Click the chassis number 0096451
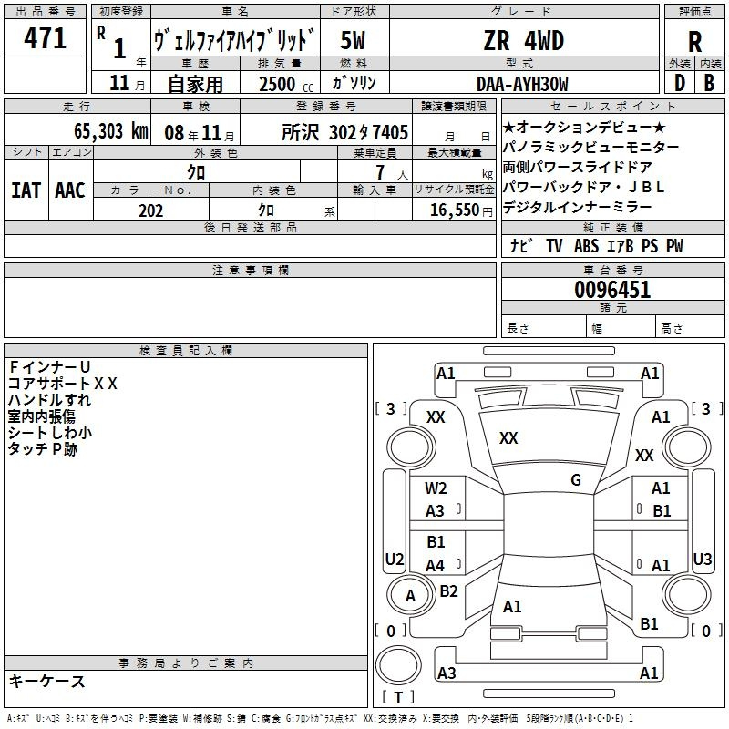The image size is (729, 729). coord(612,290)
